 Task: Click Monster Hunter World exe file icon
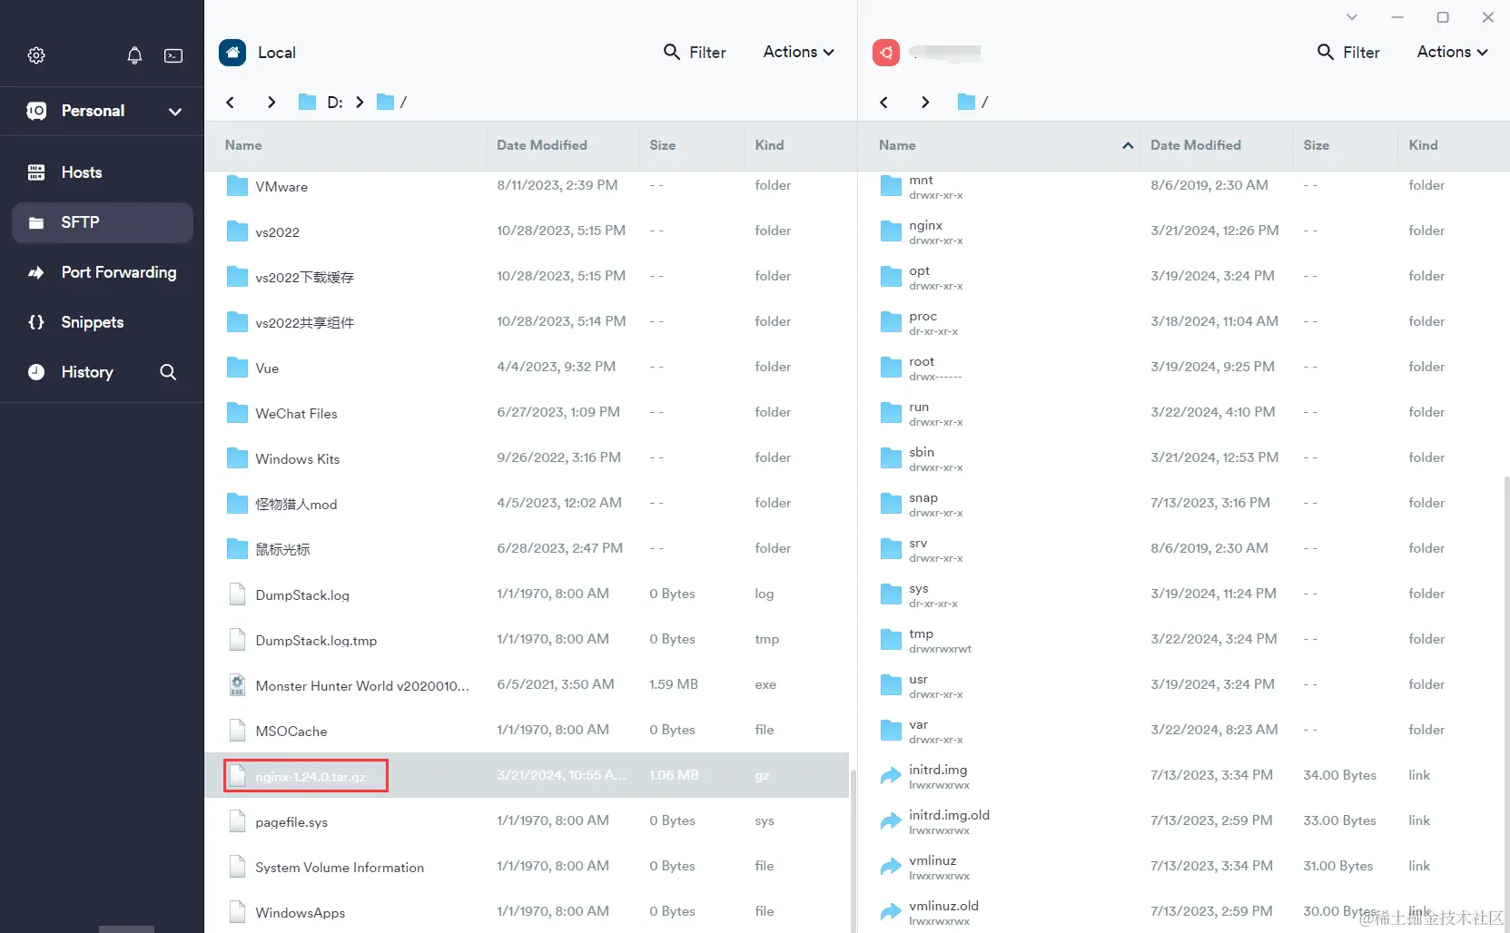tap(237, 685)
